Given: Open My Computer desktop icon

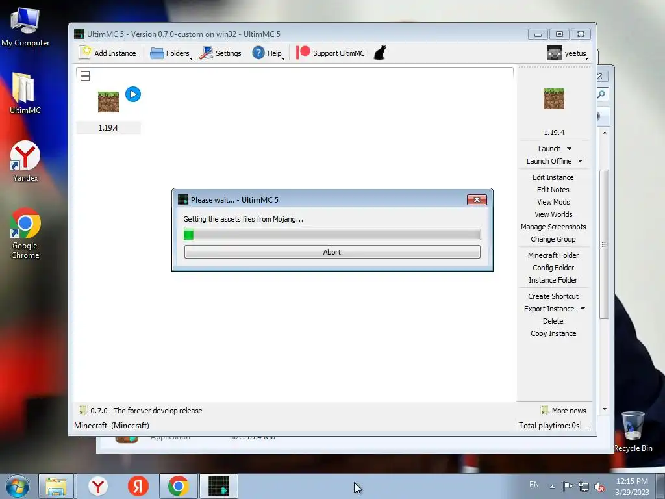Looking at the screenshot, I should 25,27.
